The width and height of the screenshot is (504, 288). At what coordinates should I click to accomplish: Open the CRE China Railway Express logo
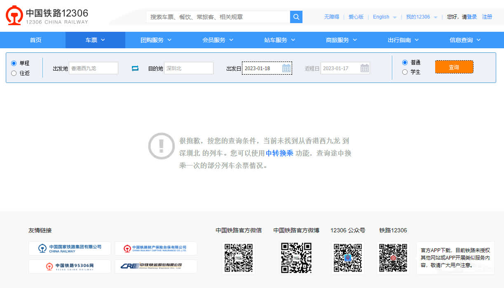pos(156,266)
